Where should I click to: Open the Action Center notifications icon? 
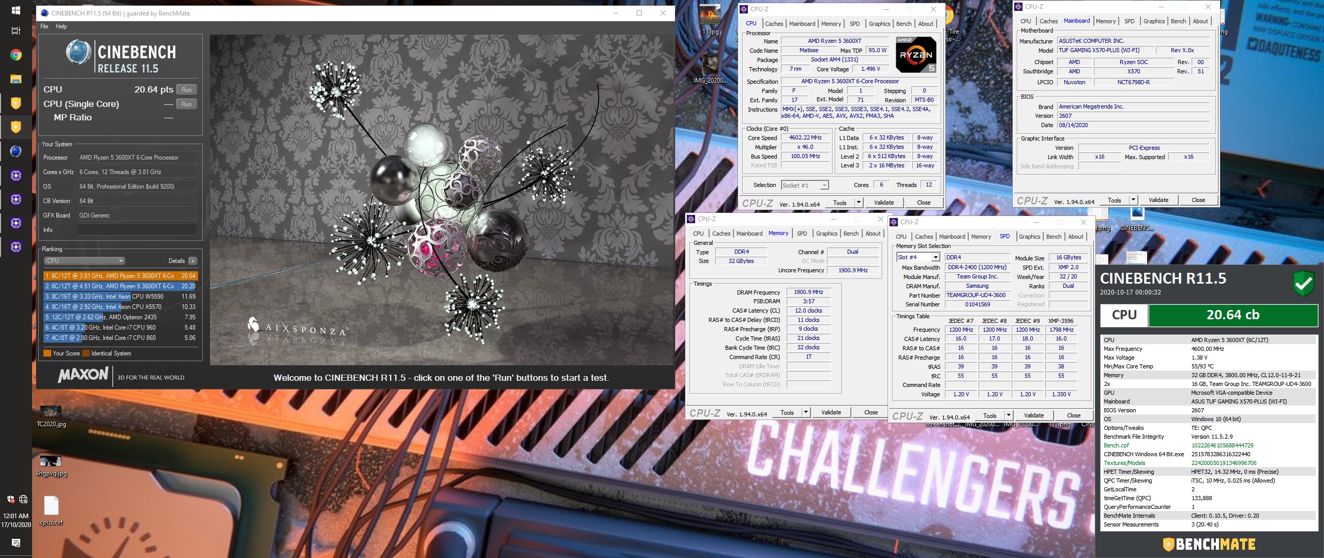coord(16,543)
